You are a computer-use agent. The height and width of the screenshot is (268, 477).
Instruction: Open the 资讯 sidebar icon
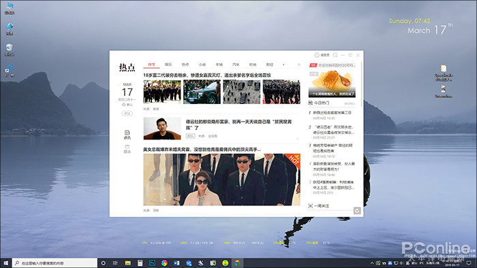coord(127,135)
